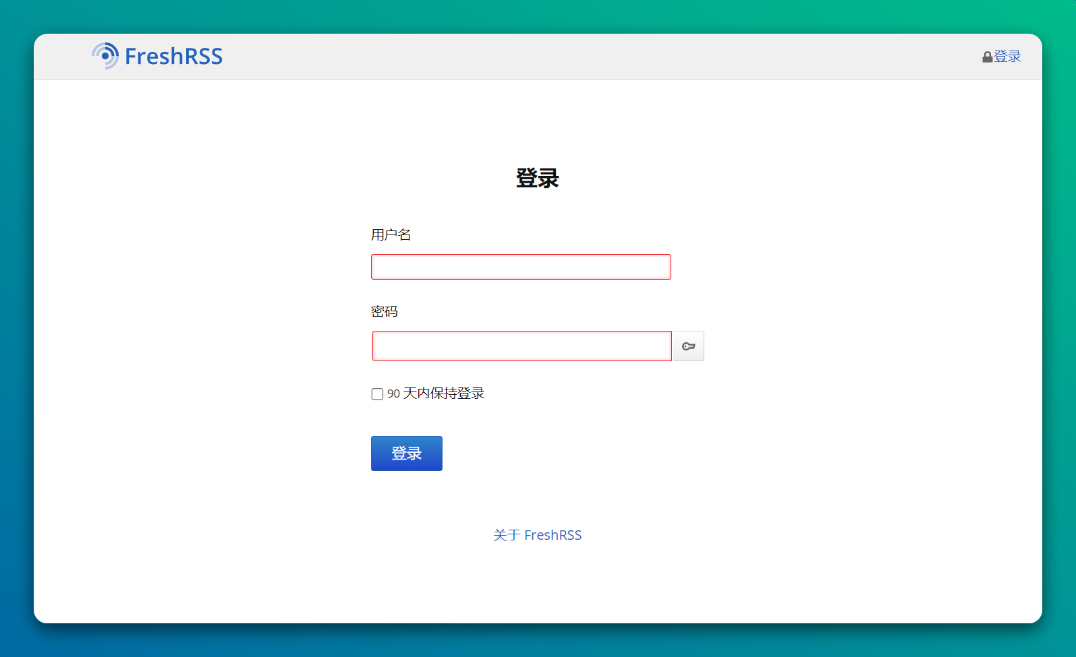Enable the 90 天内保持登录 checkbox
Image resolution: width=1076 pixels, height=657 pixels.
[x=377, y=394]
